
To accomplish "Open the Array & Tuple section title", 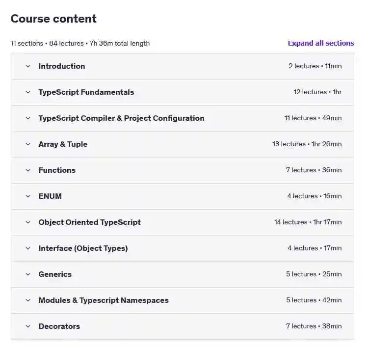I will click(63, 144).
